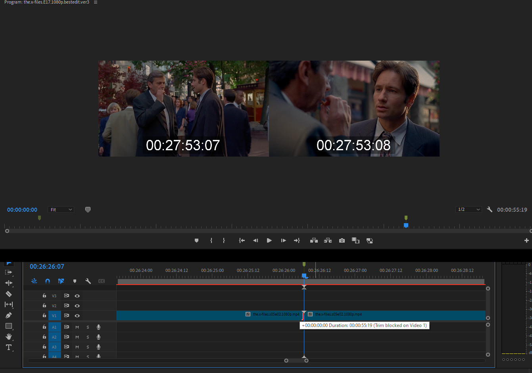Screen dimensions: 532x373
Task: Click the Export Frame camera icon
Action: point(342,241)
